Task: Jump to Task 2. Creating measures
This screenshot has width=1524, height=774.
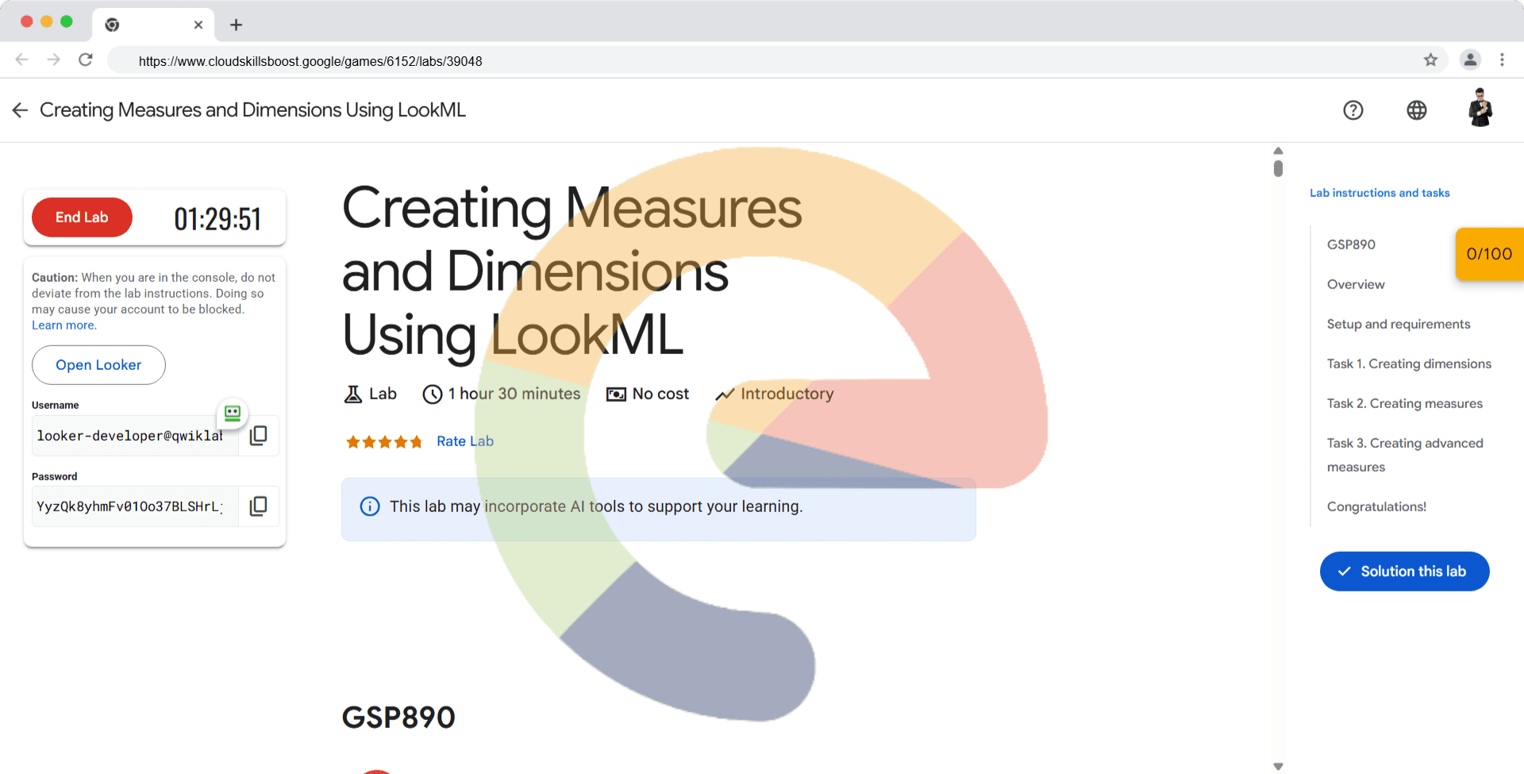Action: click(x=1404, y=403)
